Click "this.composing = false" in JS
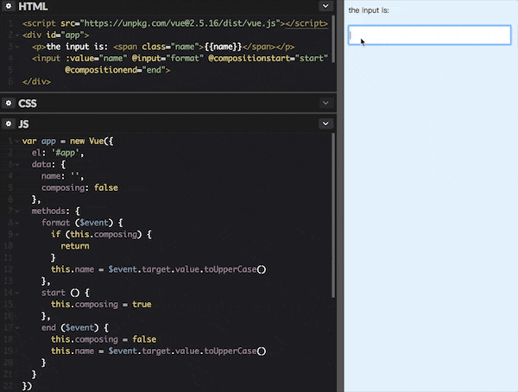 tap(104, 339)
